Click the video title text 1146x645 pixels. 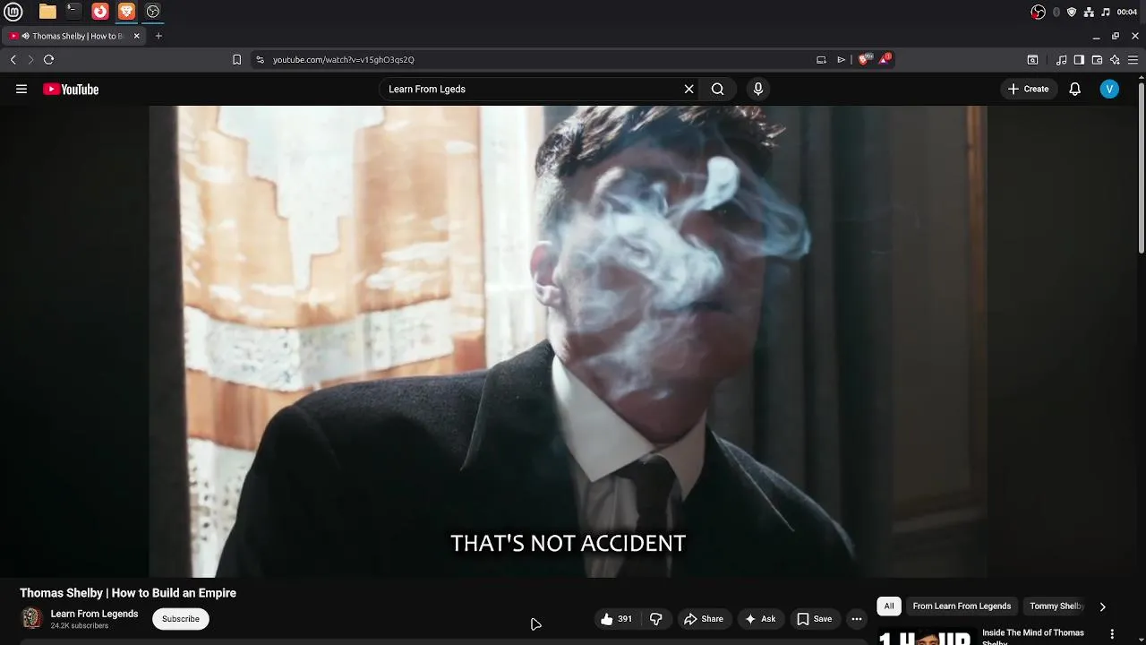coord(128,593)
